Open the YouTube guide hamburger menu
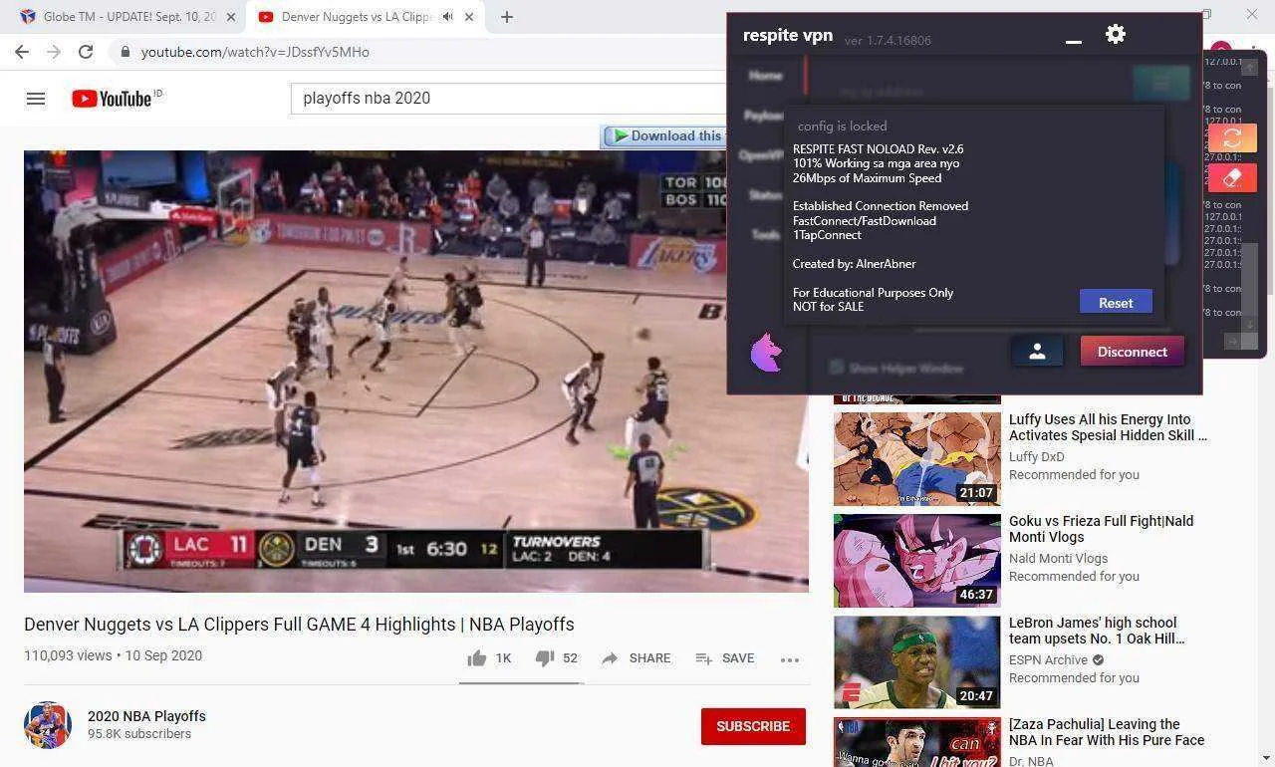Screen dimensions: 1275x767 [x=36, y=99]
